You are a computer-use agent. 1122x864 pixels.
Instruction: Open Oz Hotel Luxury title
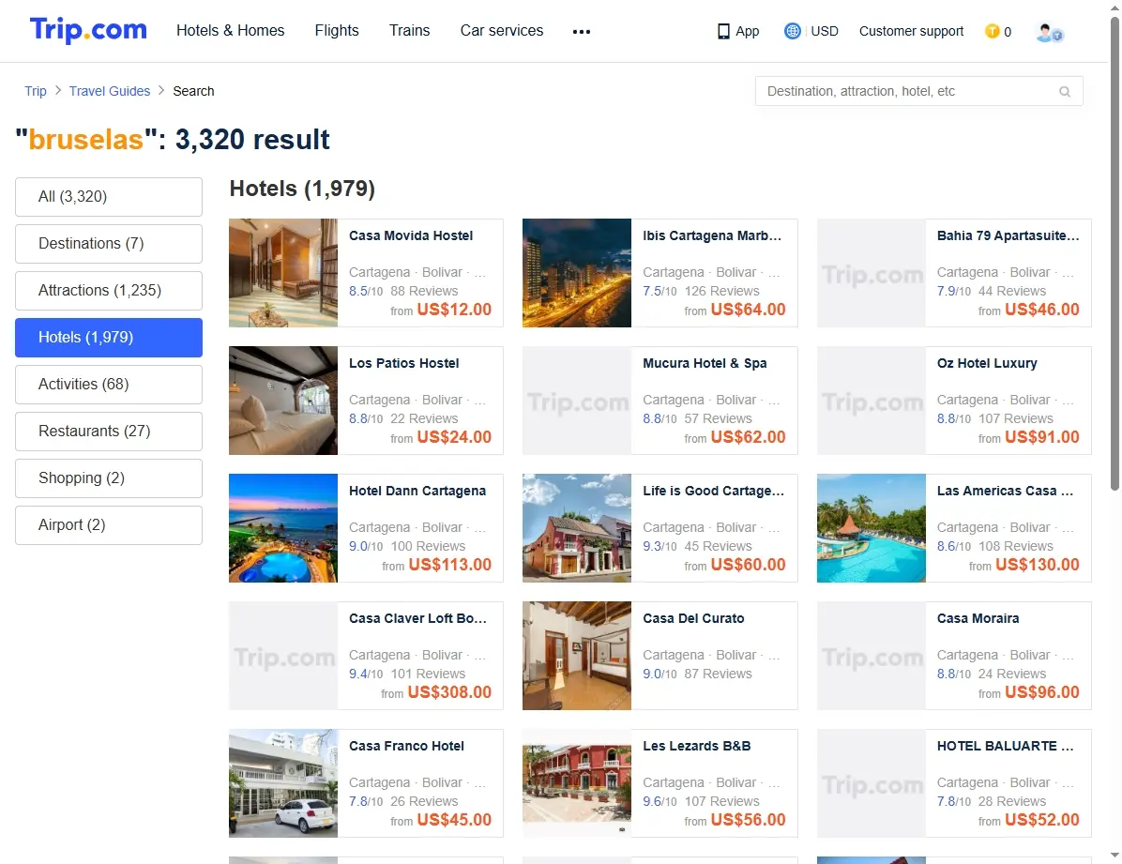click(x=987, y=363)
